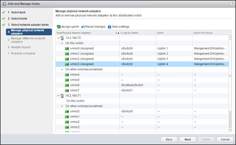Click On this switch under 10.2.164.71
This screenshot has height=145, width=236.
coord(75,101)
